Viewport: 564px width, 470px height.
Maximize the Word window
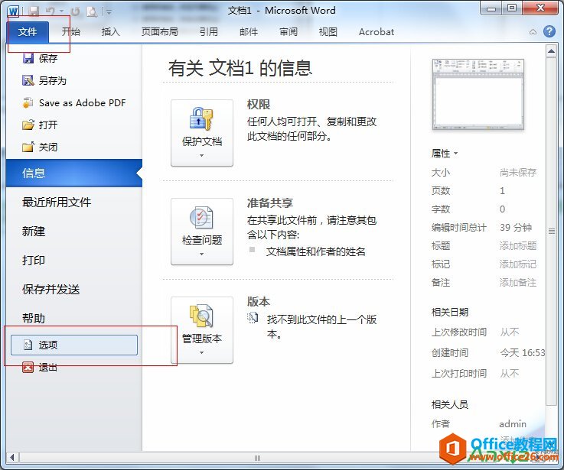(512, 8)
